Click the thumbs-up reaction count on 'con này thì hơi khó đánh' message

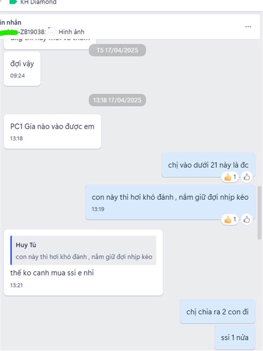click(230, 219)
